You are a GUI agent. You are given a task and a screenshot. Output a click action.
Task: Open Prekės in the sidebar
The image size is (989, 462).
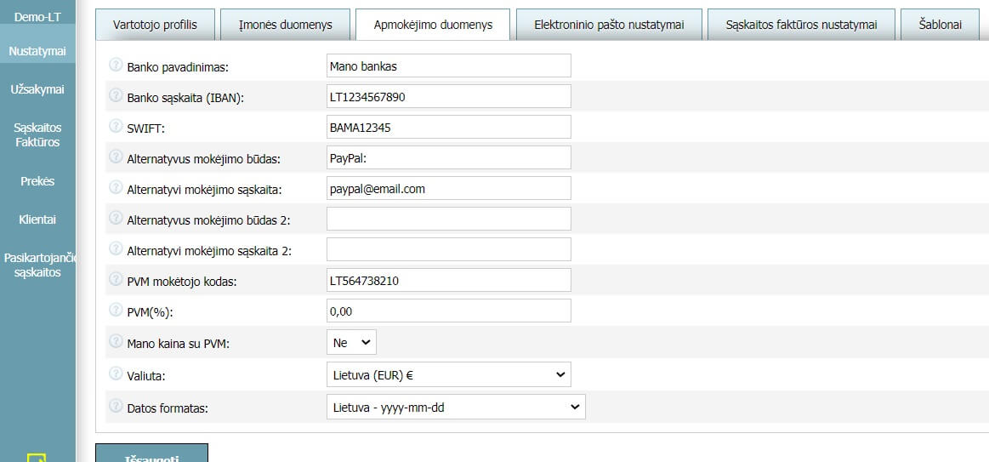click(x=37, y=181)
